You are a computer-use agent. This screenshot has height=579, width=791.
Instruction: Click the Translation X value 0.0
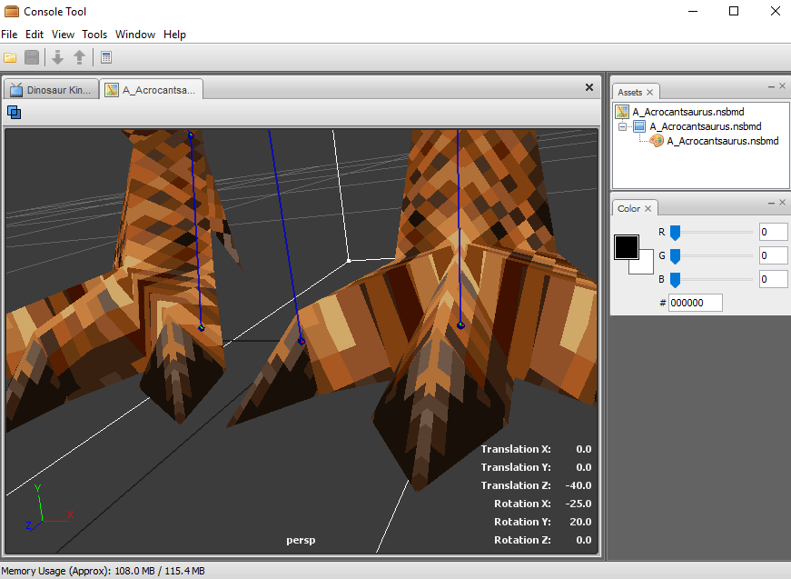(x=584, y=449)
